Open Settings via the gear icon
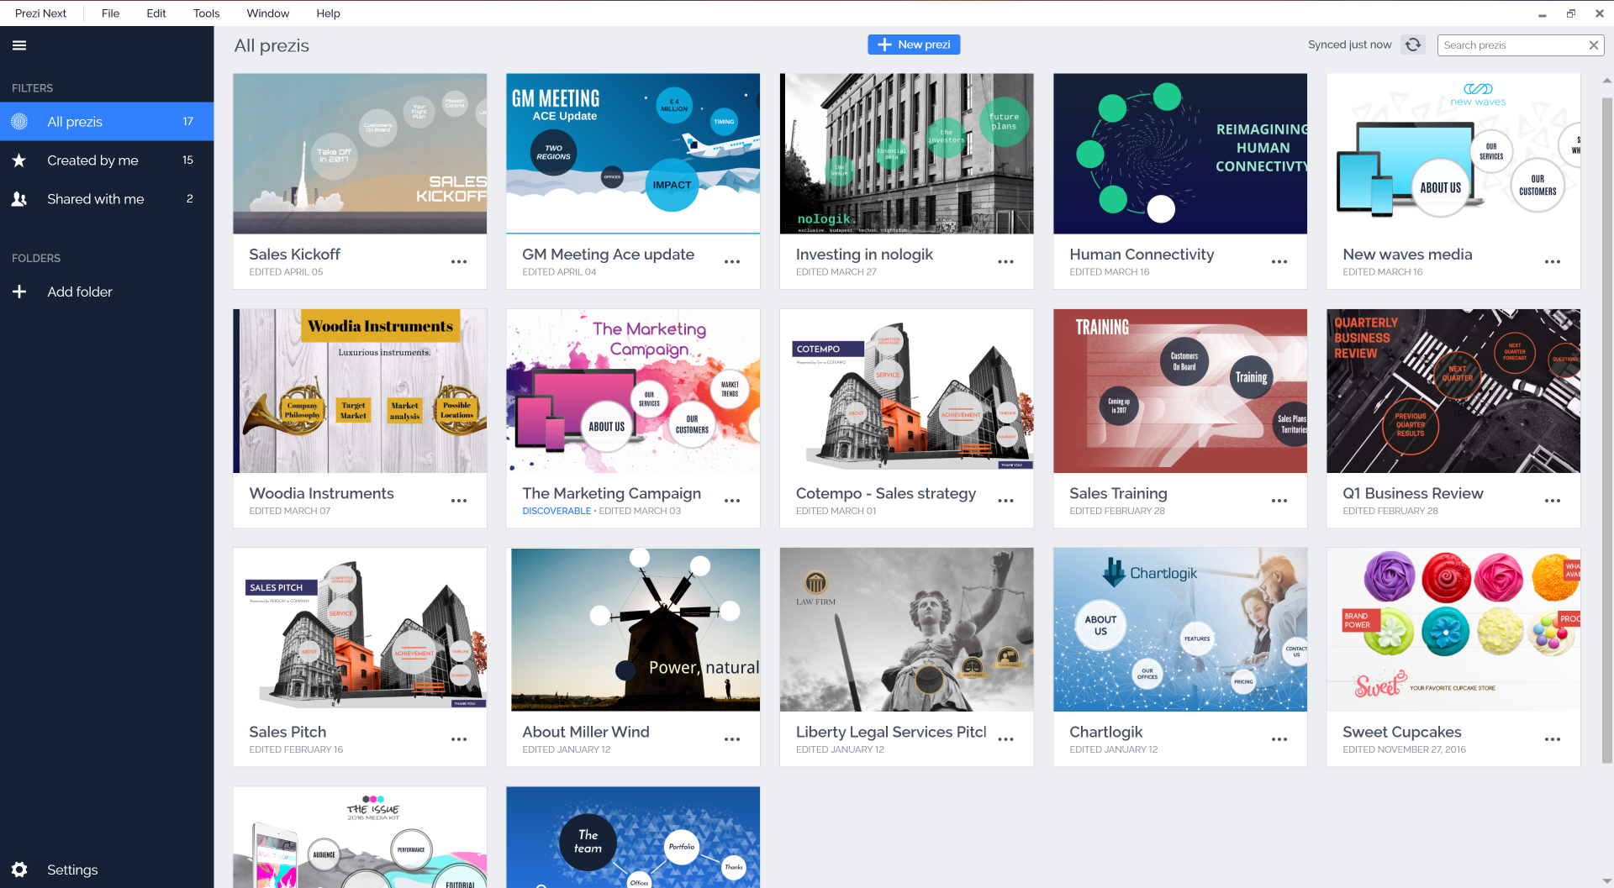 click(x=19, y=870)
